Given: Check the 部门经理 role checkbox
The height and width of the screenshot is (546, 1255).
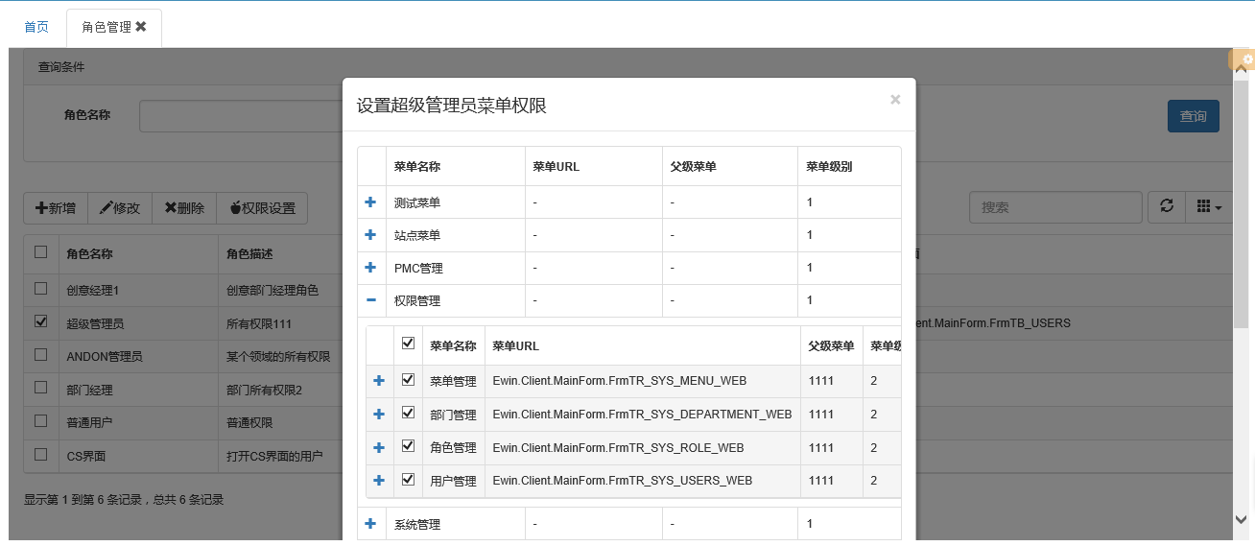Looking at the screenshot, I should (x=40, y=388).
